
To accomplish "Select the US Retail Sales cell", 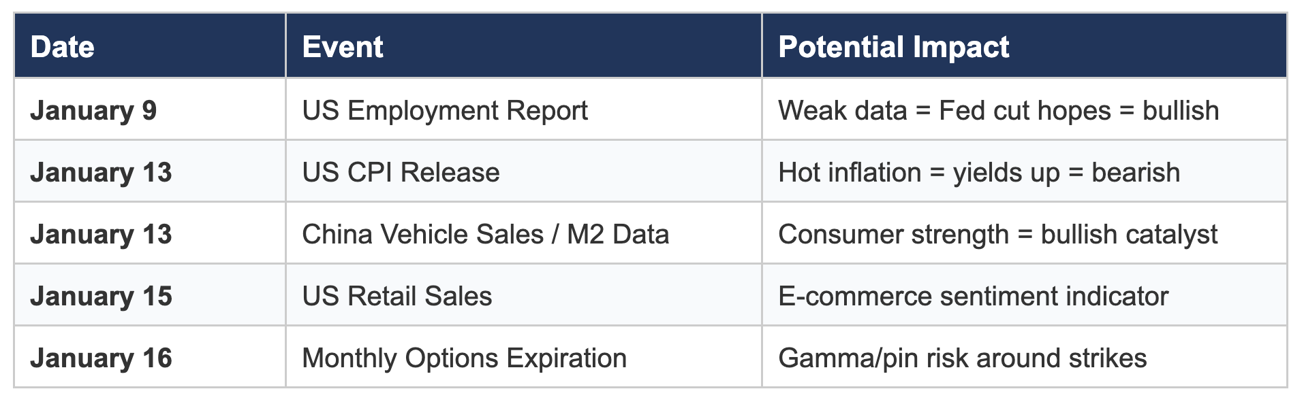I will coord(524,295).
